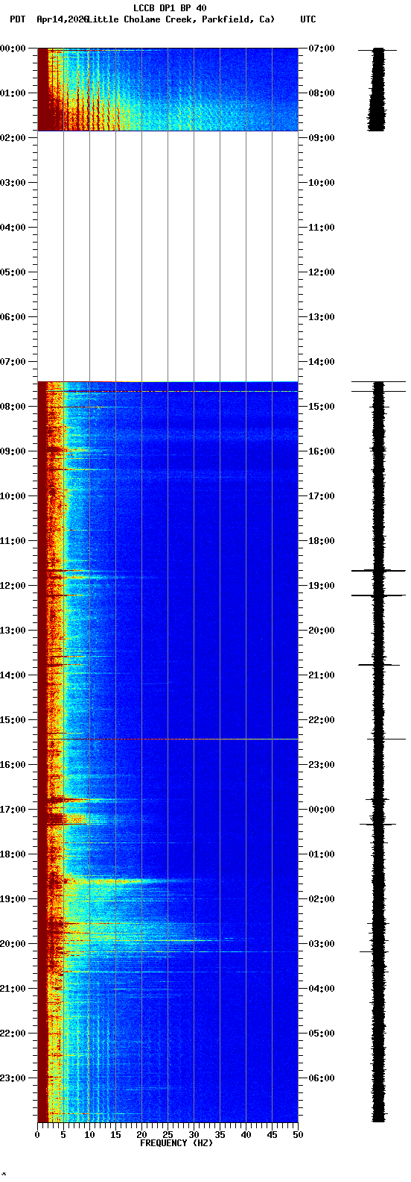Click the "21:00" label on UTC axis
Screen dimensions: 411x1182
[x=322, y=675]
